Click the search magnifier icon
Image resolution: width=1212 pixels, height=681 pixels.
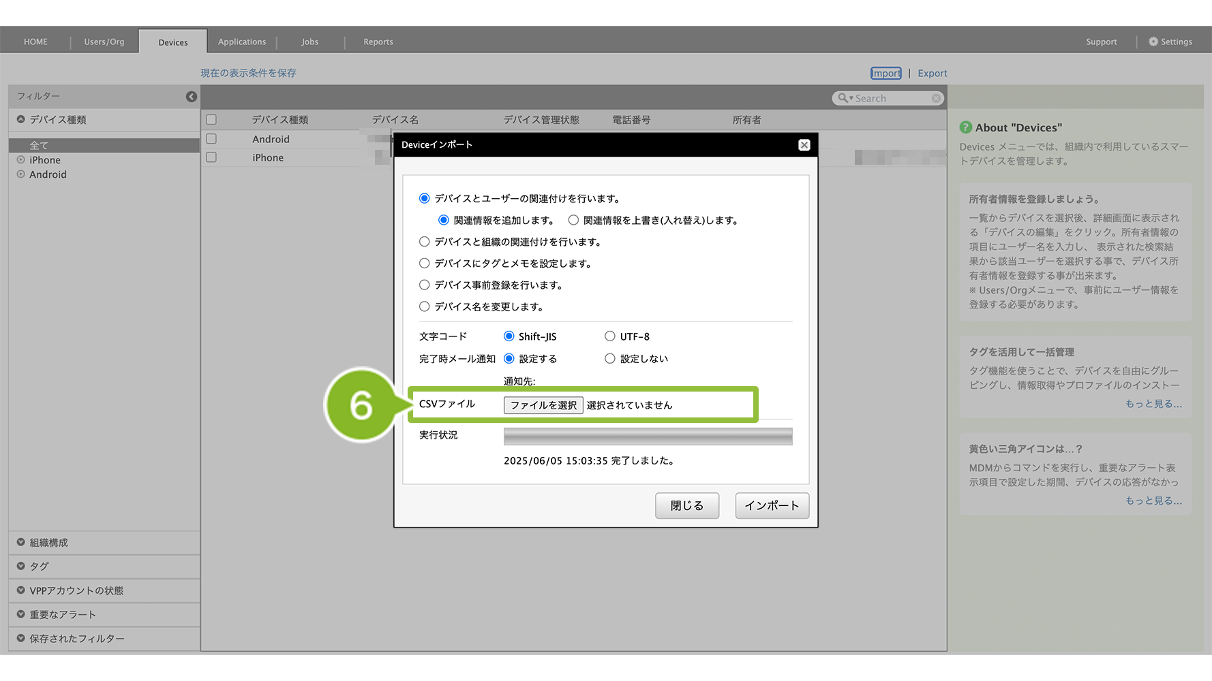coord(843,98)
